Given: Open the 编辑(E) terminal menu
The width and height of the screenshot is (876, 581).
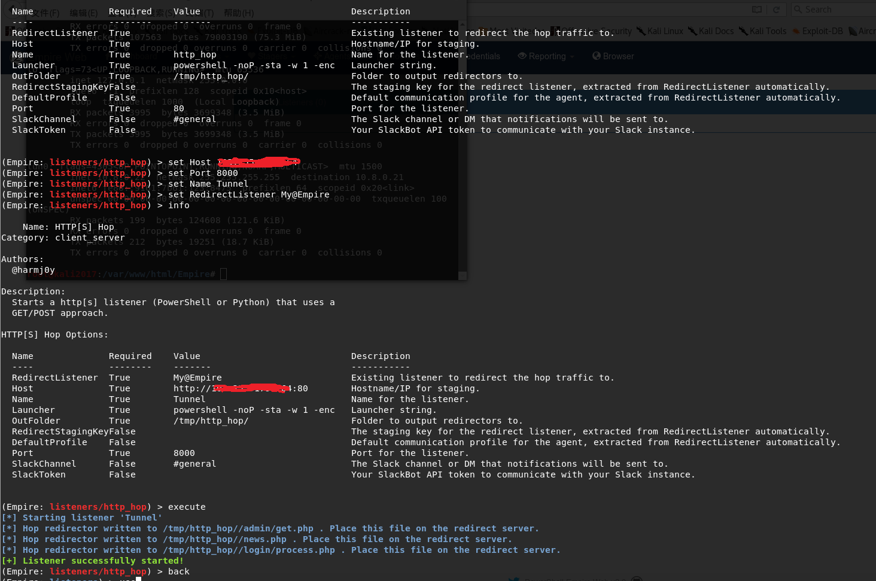Looking at the screenshot, I should click(84, 13).
